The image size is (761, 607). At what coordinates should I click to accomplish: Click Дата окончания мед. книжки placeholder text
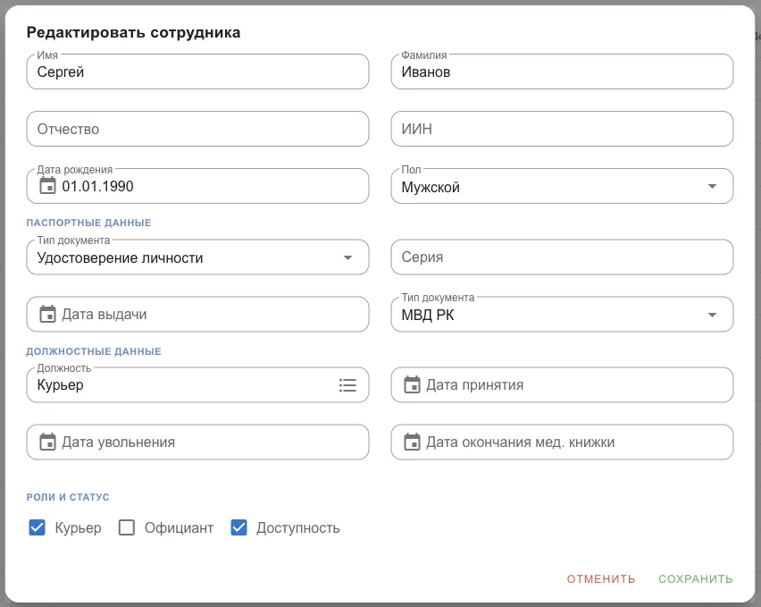[x=520, y=443]
